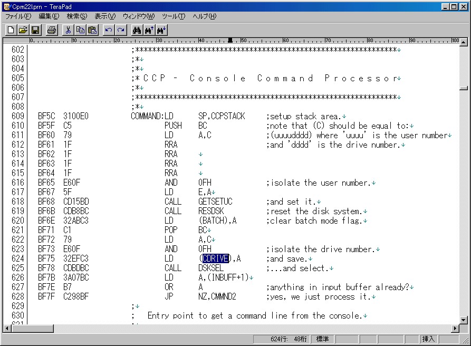
Task: Click the 挿入 insert mode status cell
Action: 428,339
